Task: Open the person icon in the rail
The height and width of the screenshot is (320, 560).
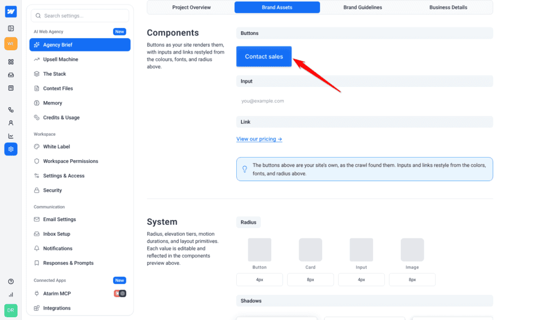Action: (11, 123)
